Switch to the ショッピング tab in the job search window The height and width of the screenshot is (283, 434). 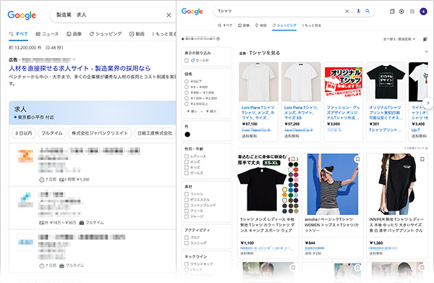106,34
